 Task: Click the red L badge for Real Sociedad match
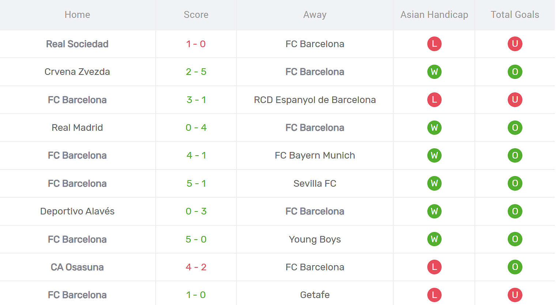coord(434,44)
